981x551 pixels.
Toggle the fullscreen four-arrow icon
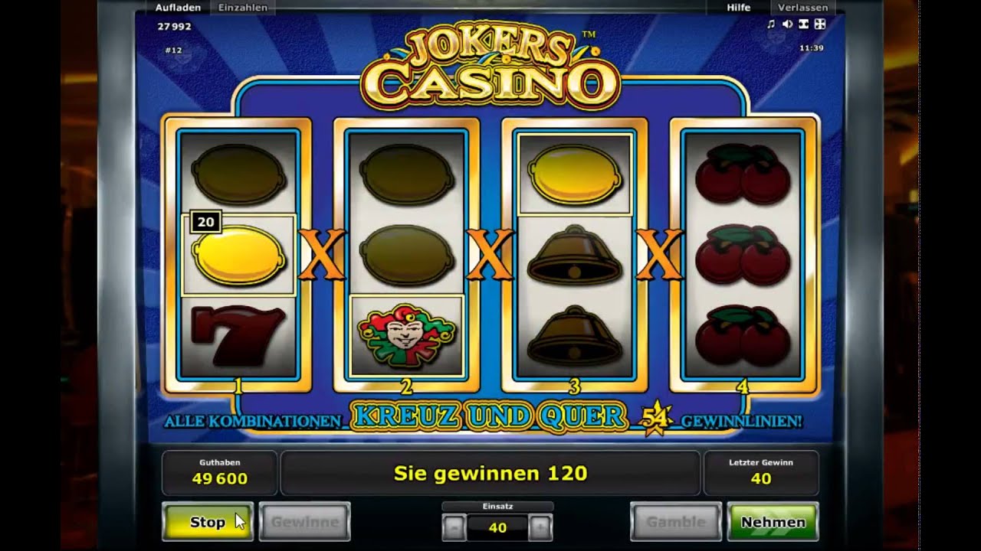(819, 24)
